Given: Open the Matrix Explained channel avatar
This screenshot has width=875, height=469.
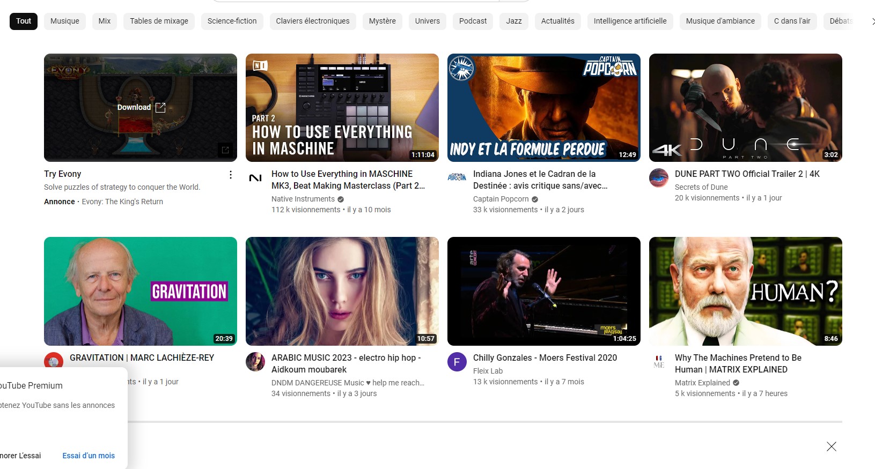Looking at the screenshot, I should coord(659,362).
